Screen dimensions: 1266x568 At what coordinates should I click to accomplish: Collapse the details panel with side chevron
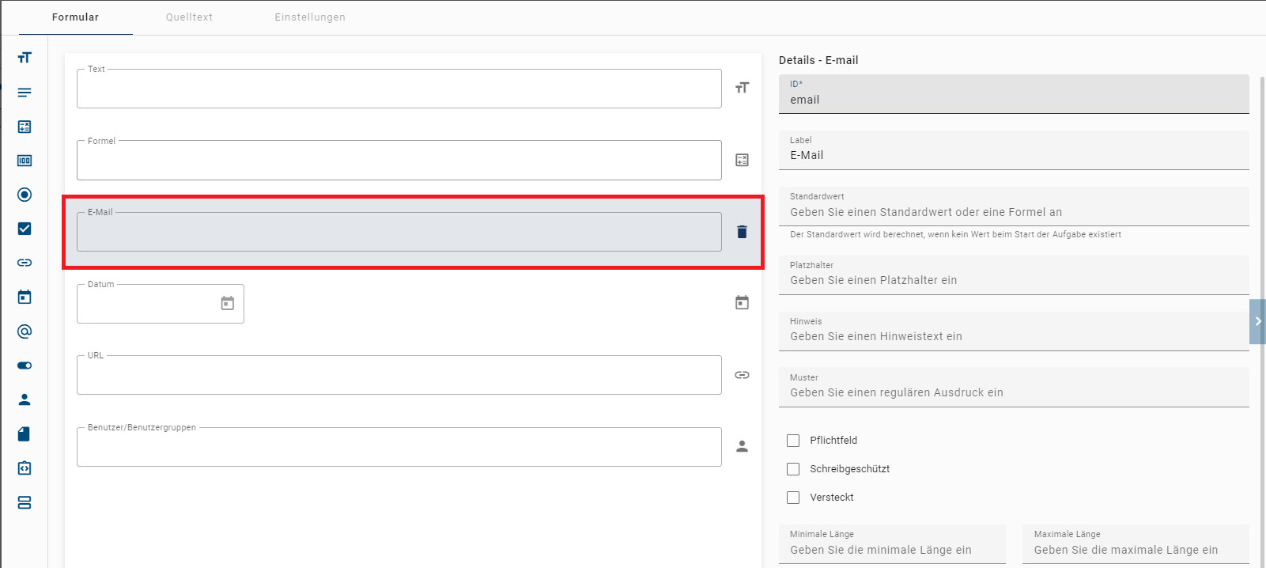[1257, 321]
